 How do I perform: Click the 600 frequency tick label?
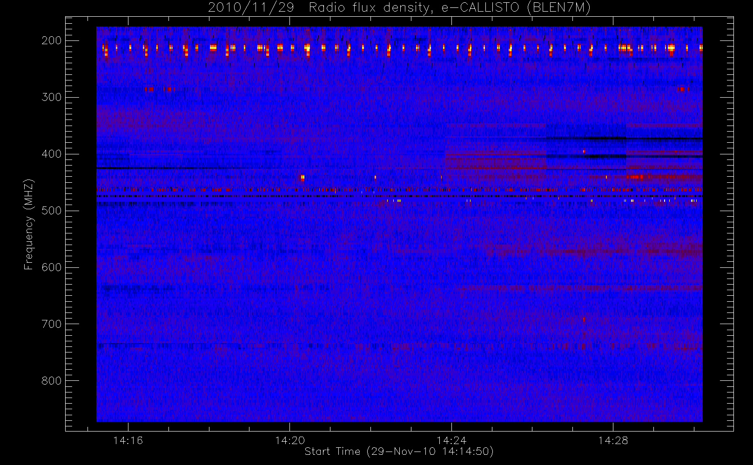[x=52, y=267]
